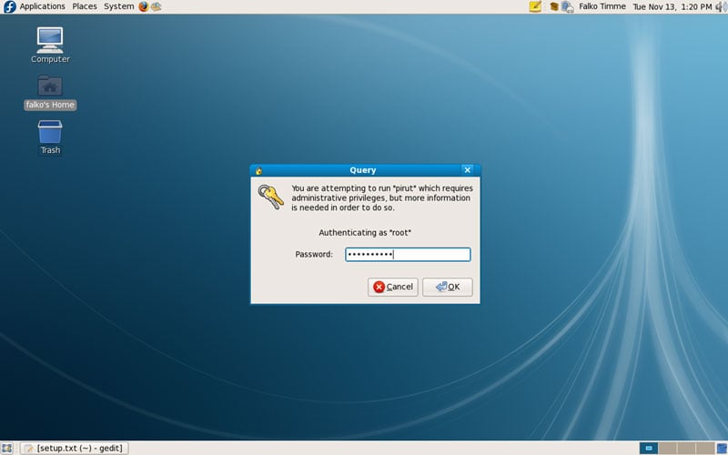Click the package updater tray icon
Viewport: 728px width, 455px height.
coord(554,6)
